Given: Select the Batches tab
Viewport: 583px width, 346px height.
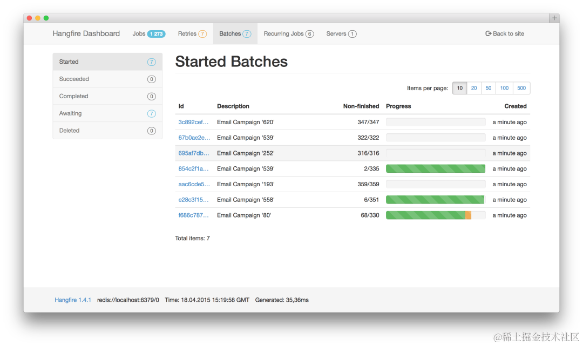Looking at the screenshot, I should (x=235, y=33).
